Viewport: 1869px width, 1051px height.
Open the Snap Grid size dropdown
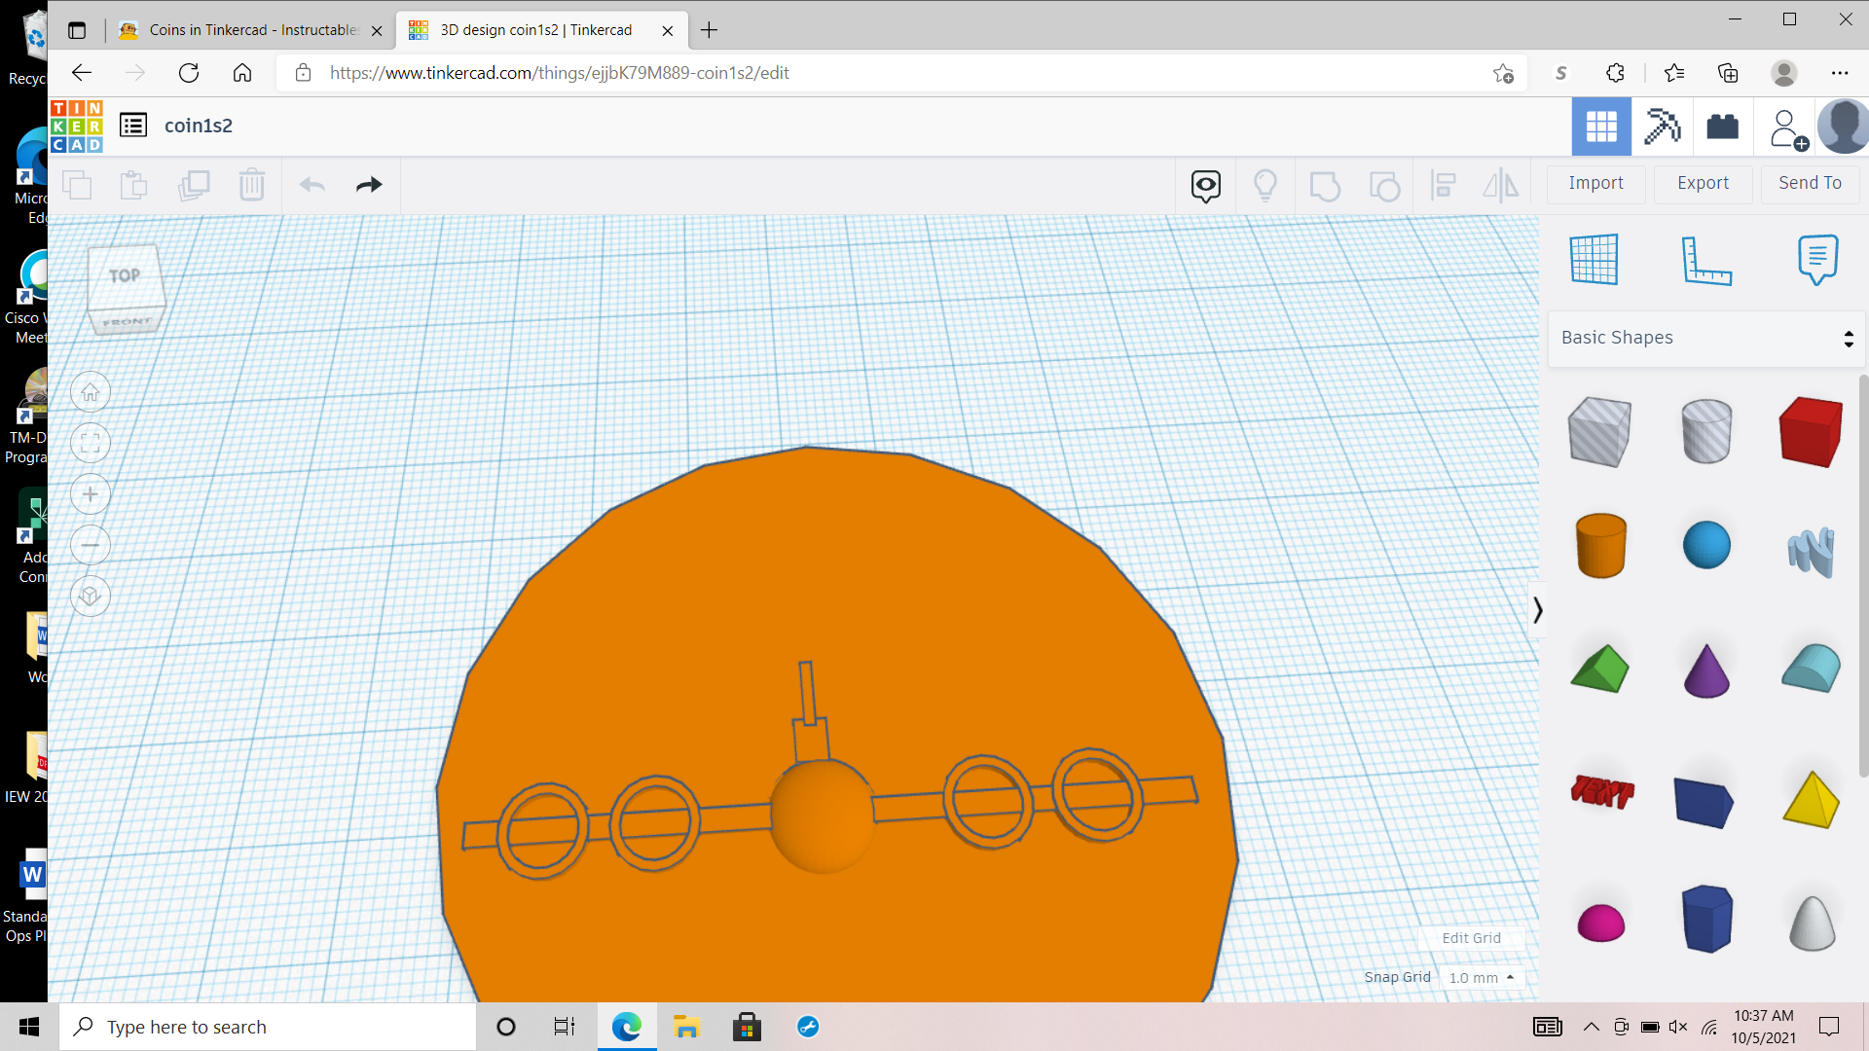[x=1482, y=977]
